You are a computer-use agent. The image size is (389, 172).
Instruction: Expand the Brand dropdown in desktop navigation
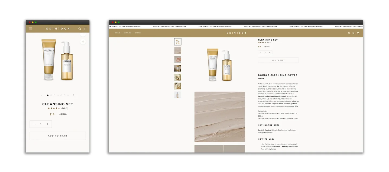tap(118, 33)
